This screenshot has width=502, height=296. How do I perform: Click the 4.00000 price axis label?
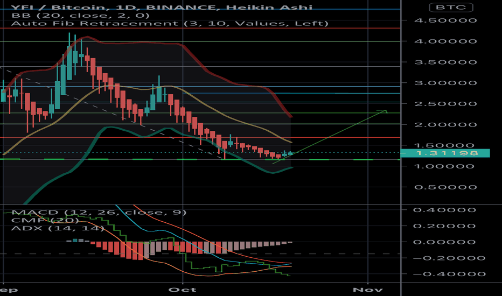click(x=445, y=41)
